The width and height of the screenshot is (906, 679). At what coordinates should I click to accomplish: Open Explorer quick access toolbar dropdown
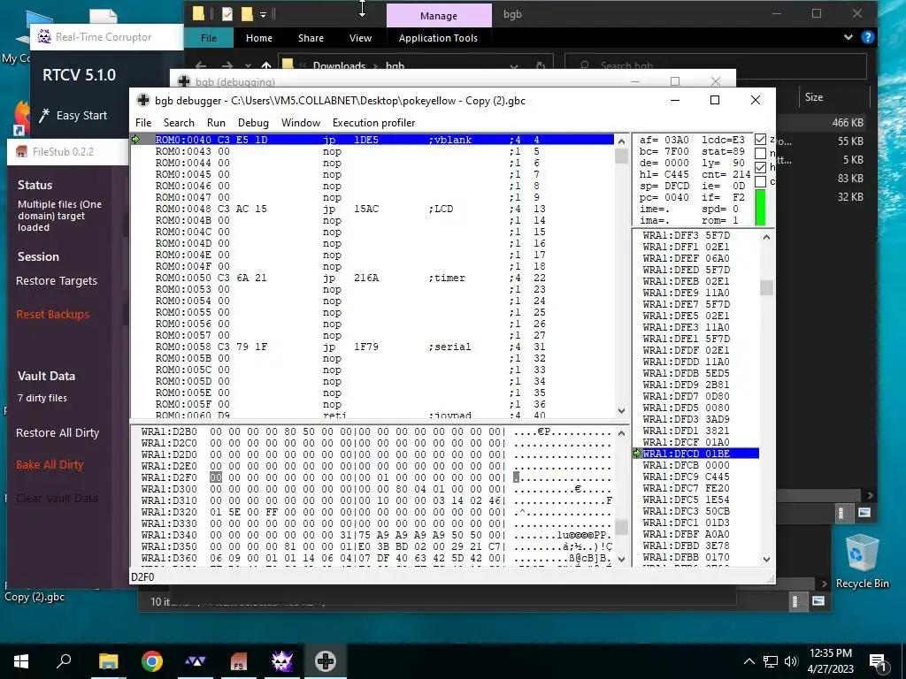point(263,14)
